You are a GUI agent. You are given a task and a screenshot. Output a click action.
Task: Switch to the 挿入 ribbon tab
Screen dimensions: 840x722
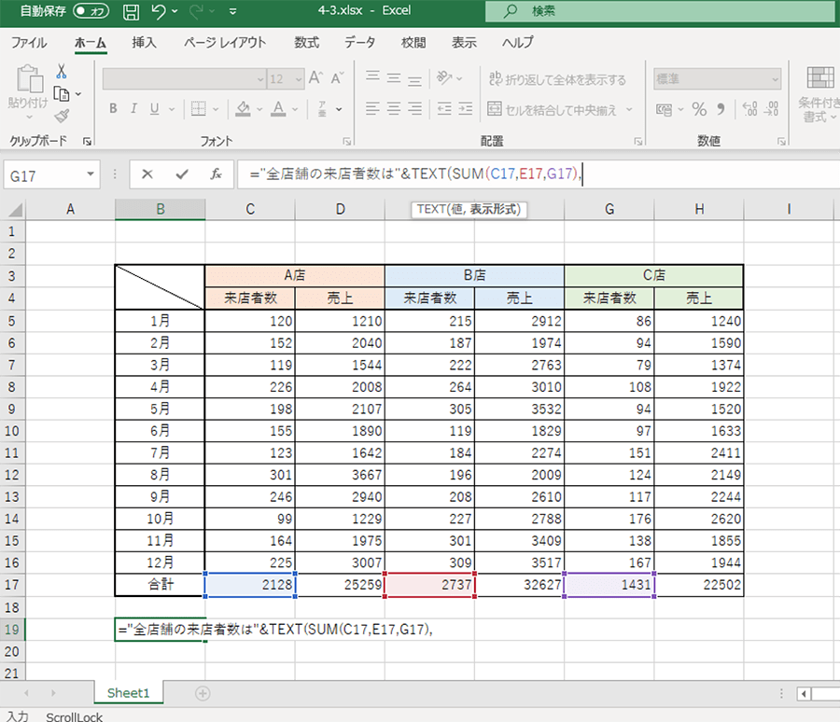point(145,43)
